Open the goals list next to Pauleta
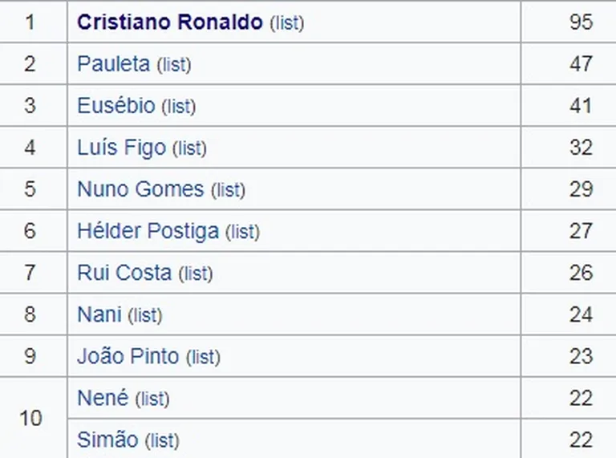Image resolution: width=616 pixels, height=458 pixels. pos(174,64)
